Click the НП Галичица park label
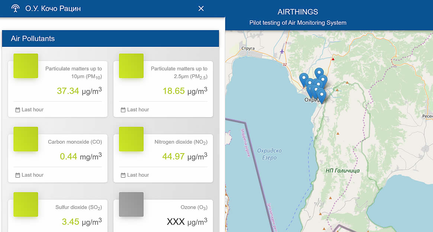 click(343, 171)
